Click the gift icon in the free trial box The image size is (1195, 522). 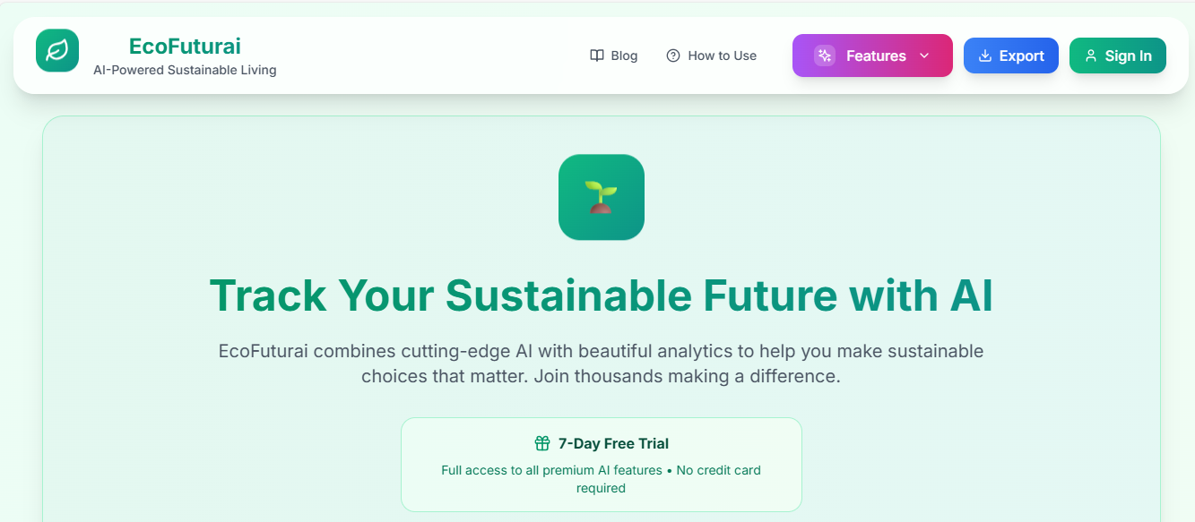pos(541,442)
